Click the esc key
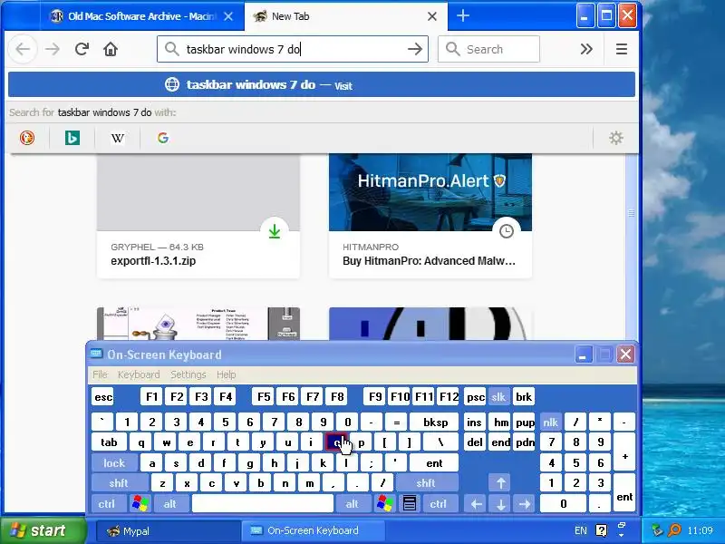725x544 pixels. (x=103, y=397)
